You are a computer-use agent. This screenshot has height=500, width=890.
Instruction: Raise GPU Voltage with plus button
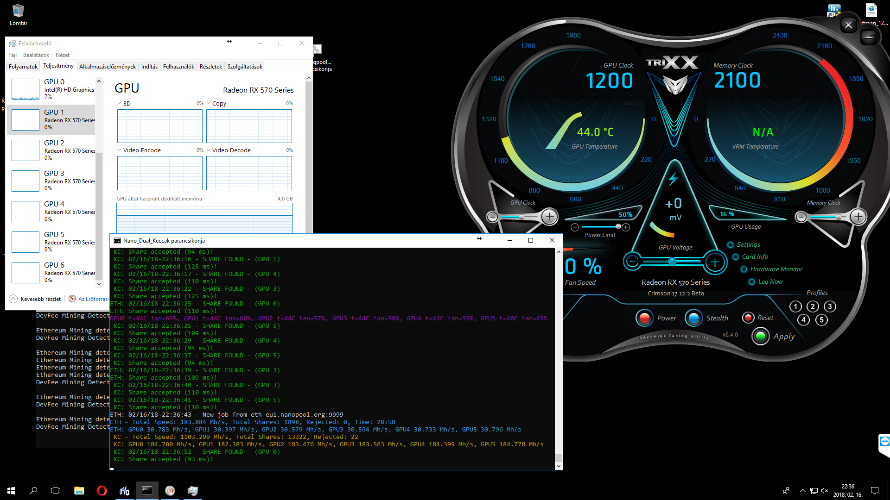click(715, 262)
